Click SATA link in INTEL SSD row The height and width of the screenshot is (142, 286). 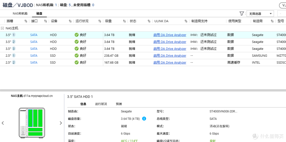click(x=34, y=63)
